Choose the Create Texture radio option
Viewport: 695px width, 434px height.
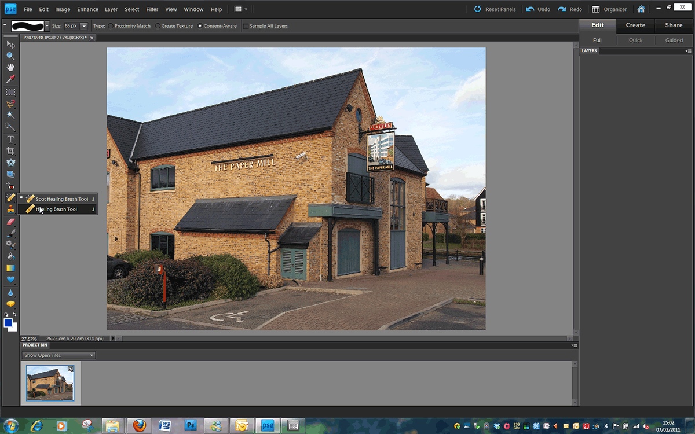click(158, 26)
